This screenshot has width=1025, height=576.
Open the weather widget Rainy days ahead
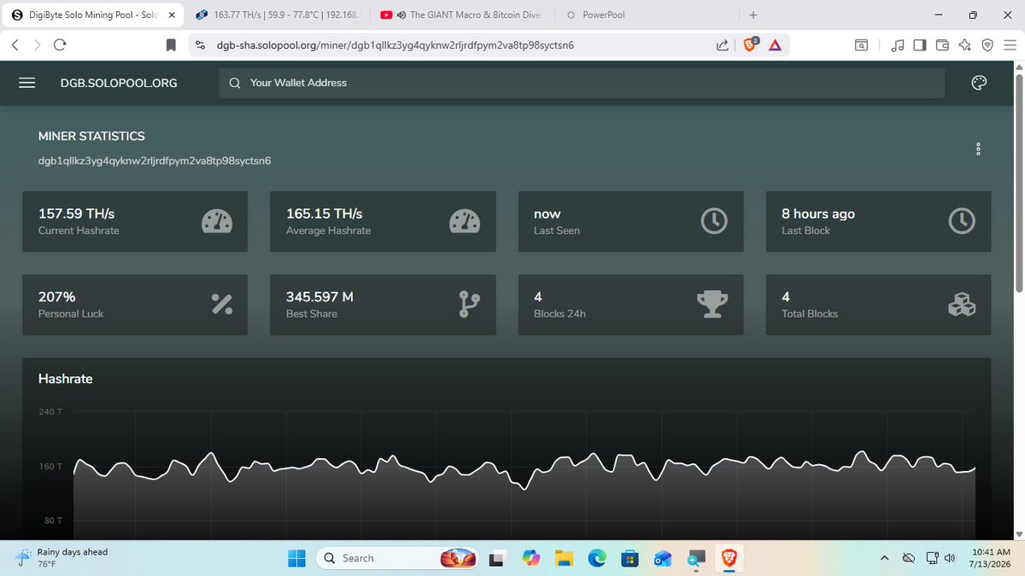(61, 558)
